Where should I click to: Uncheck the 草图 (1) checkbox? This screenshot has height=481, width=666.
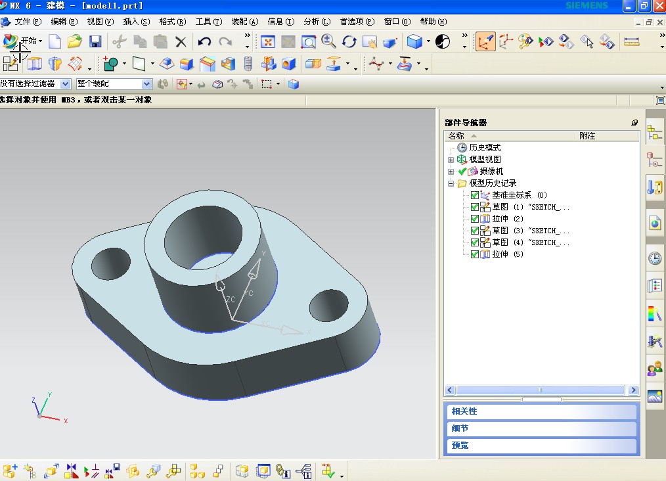coord(475,207)
